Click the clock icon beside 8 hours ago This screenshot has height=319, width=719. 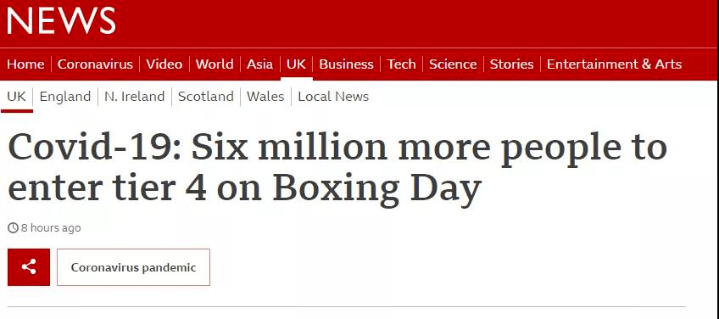click(14, 227)
